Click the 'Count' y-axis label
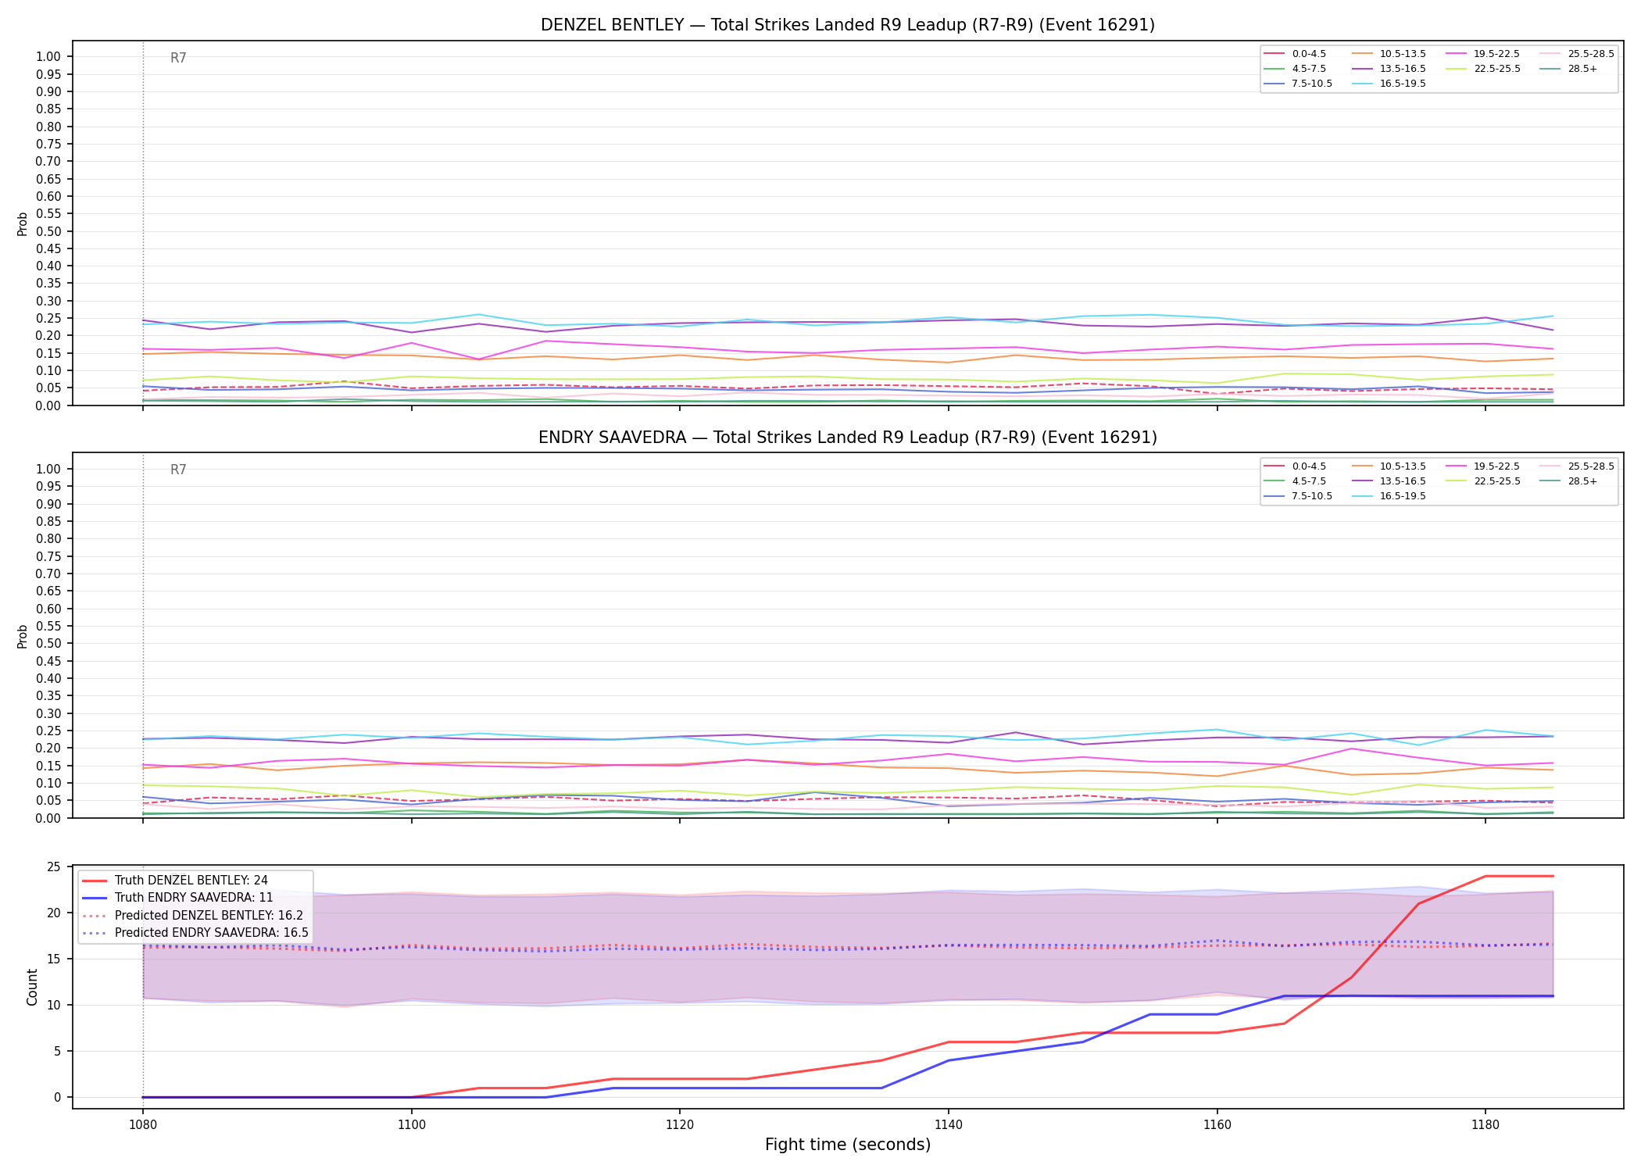This screenshot has height=1172, width=1641. click(x=32, y=987)
